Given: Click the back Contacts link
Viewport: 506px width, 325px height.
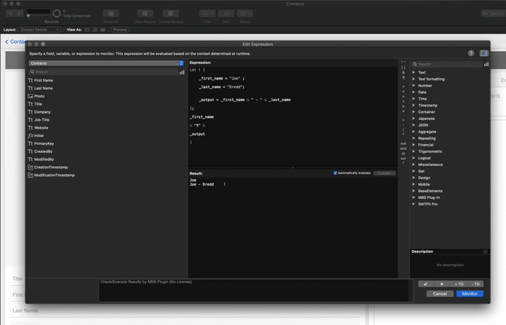Looking at the screenshot, I should 16,42.
